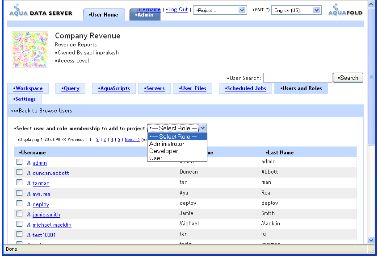Screen dimensions: 378x257
Task: Open the English (US) language dropdown
Action: [x=296, y=10]
